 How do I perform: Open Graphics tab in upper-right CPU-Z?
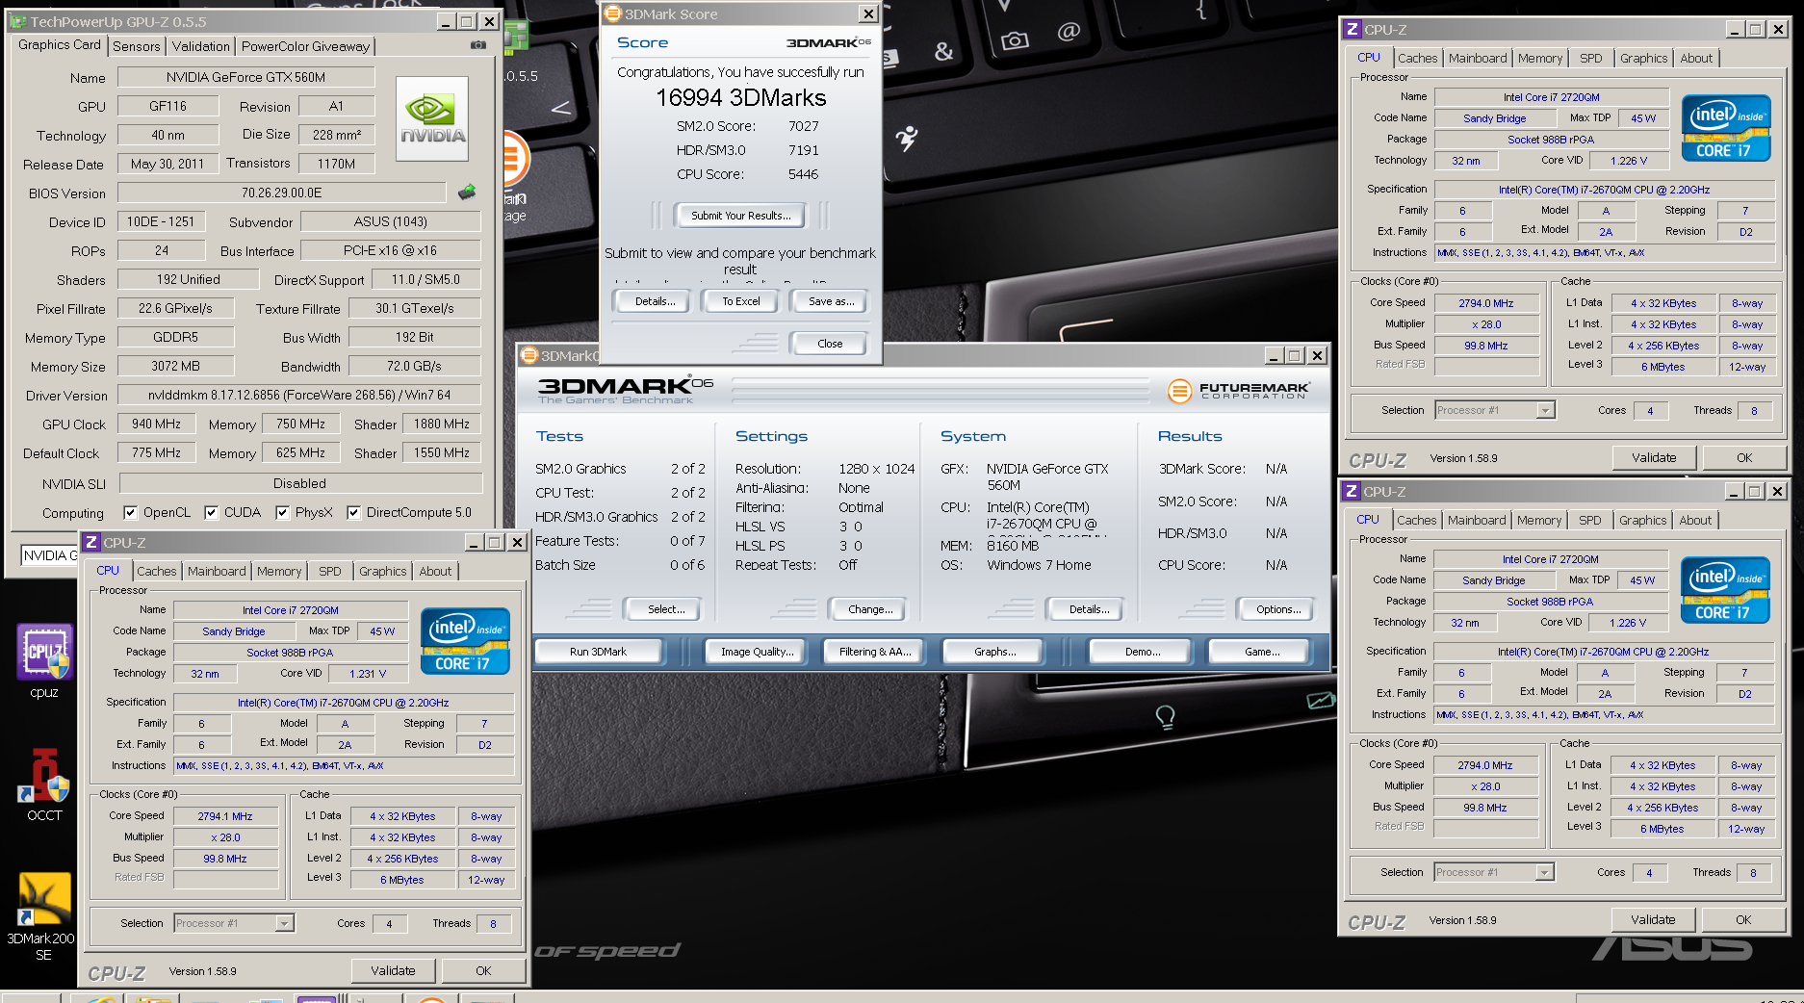(1643, 58)
